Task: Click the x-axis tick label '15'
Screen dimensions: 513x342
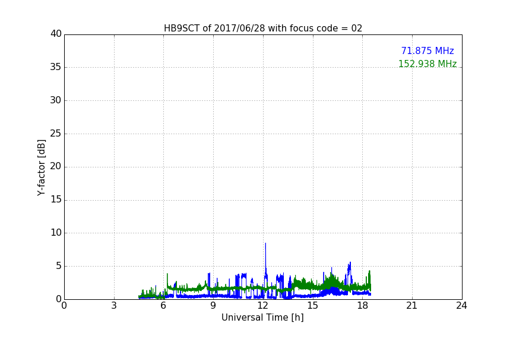Action: tap(313, 306)
